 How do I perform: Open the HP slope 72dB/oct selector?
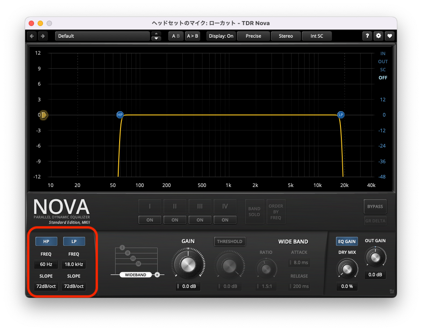[x=46, y=286]
